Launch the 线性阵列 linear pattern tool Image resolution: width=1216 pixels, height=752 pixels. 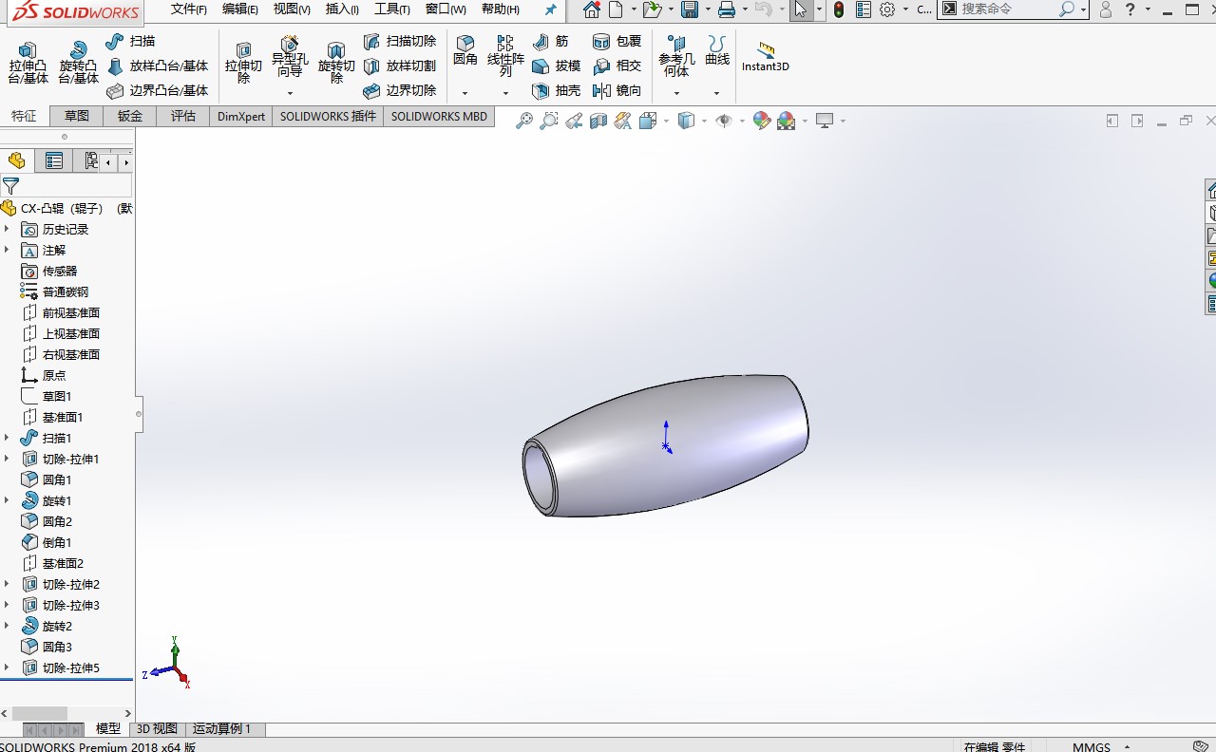505,57
